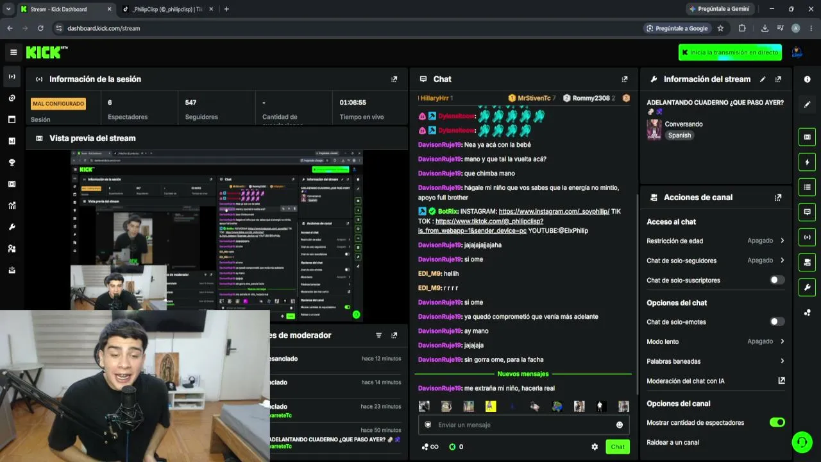
Task: Disable Mostrar cantidad de espectadores switch
Action: (x=777, y=423)
